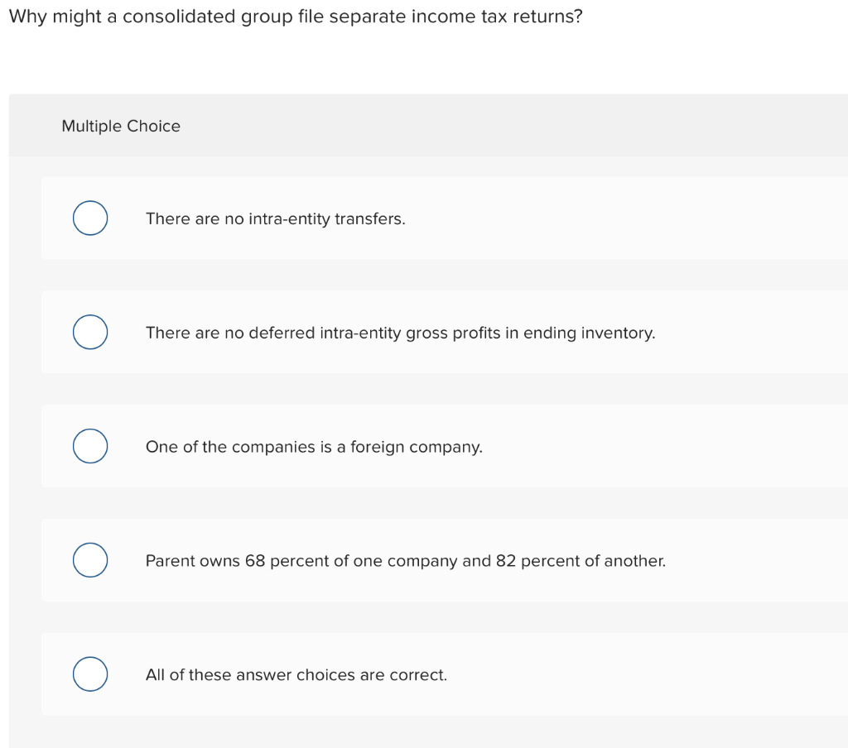Select the radio button for all answer choices correct
Screen dimensions: 848x748
[x=90, y=674]
